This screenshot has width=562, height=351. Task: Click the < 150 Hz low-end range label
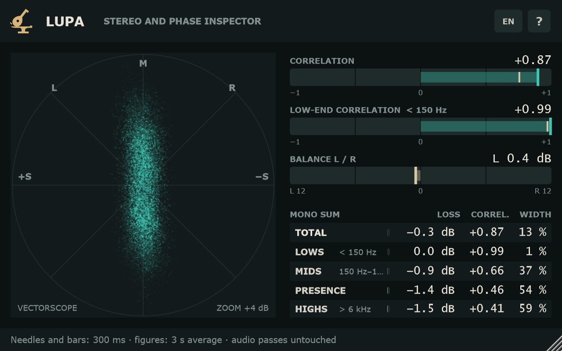tap(426, 110)
